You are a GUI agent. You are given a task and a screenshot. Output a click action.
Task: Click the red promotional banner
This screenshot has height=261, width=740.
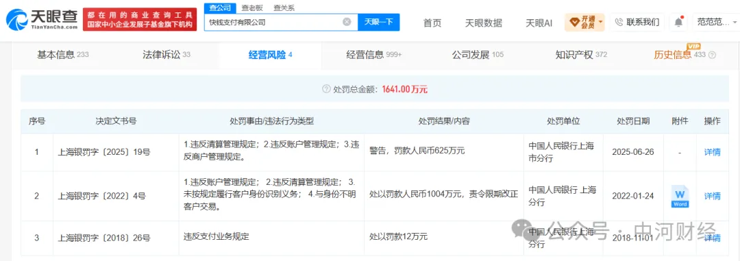point(140,19)
